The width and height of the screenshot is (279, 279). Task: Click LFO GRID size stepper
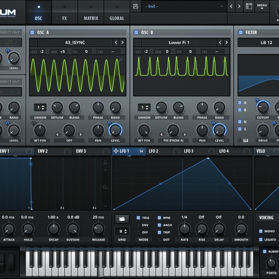[x=122, y=232]
